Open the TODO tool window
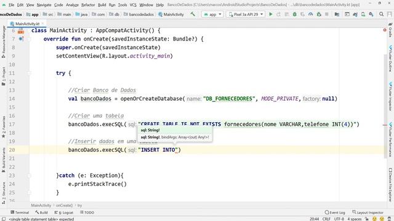 click(87, 212)
